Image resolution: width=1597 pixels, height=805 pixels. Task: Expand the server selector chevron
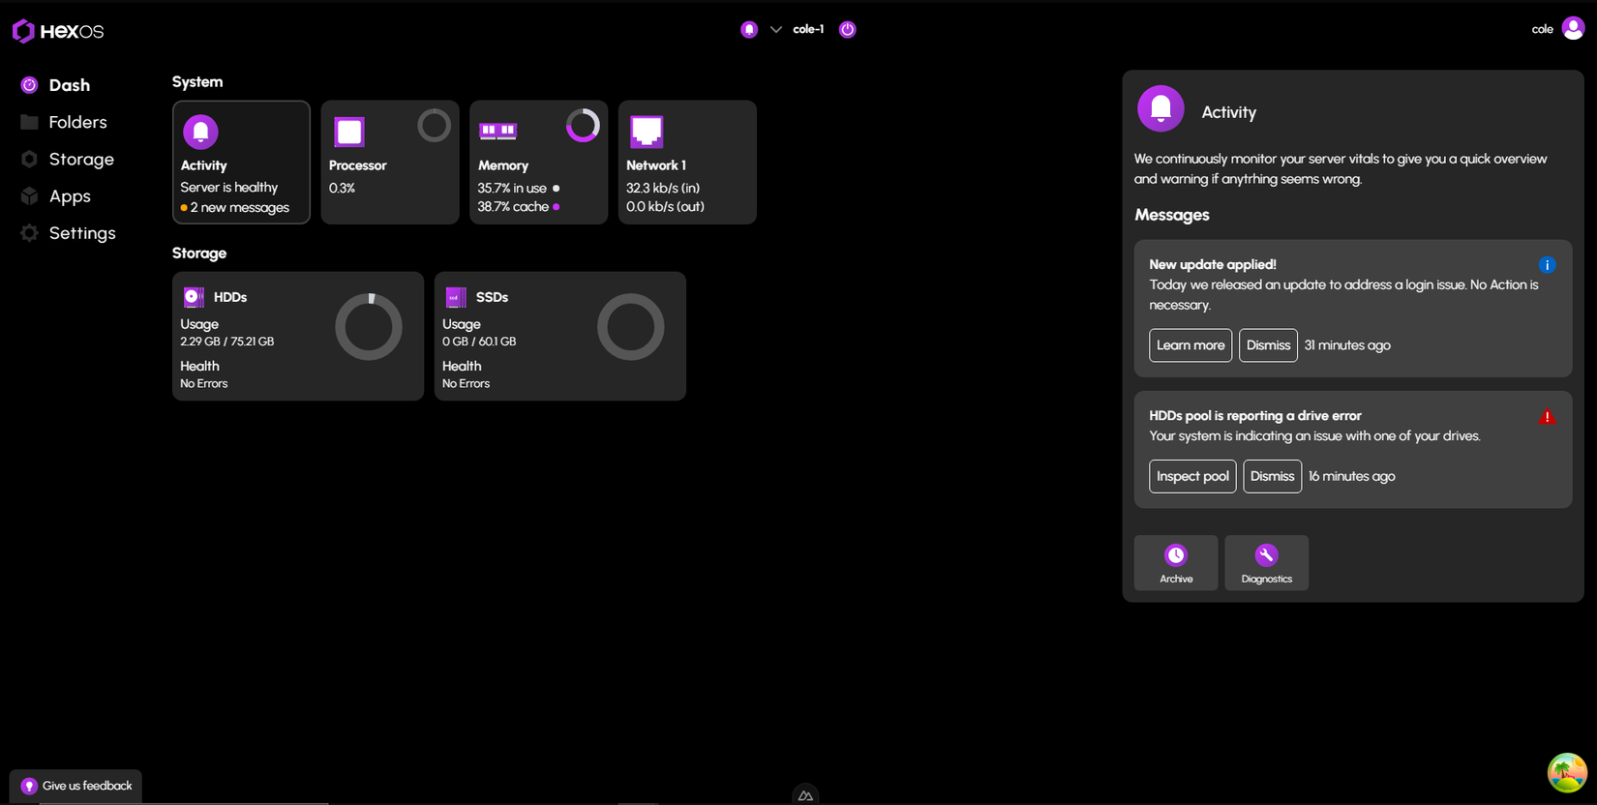click(775, 29)
